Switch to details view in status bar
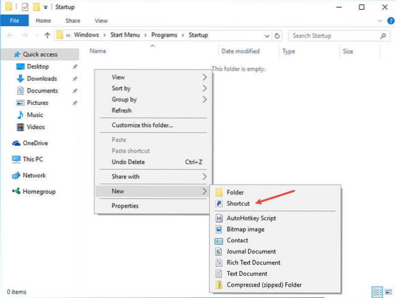396x298 pixels. click(x=378, y=292)
